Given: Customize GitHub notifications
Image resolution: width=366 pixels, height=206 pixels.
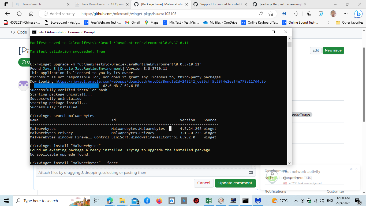Looking at the screenshot, I should (335, 191).
